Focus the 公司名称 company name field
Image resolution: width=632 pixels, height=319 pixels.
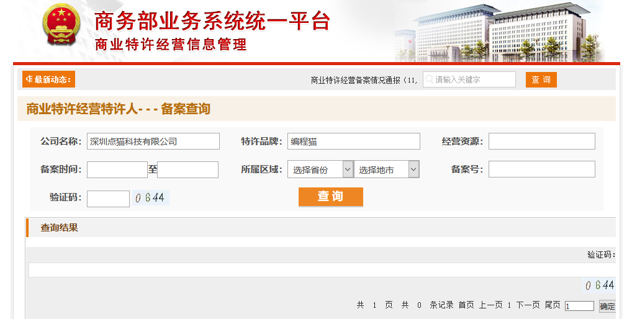(153, 142)
